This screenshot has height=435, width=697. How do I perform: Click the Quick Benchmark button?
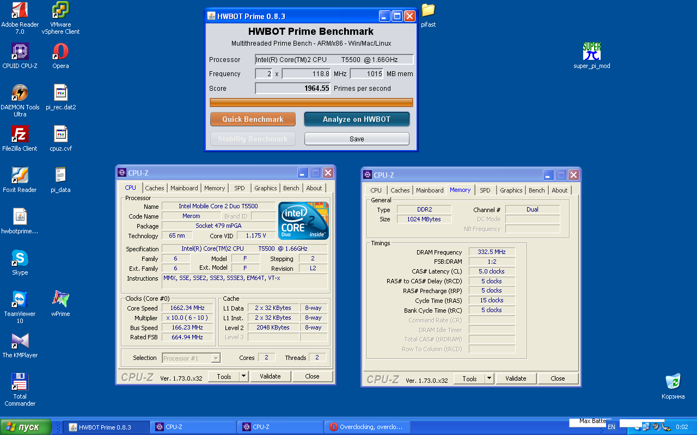tap(253, 119)
